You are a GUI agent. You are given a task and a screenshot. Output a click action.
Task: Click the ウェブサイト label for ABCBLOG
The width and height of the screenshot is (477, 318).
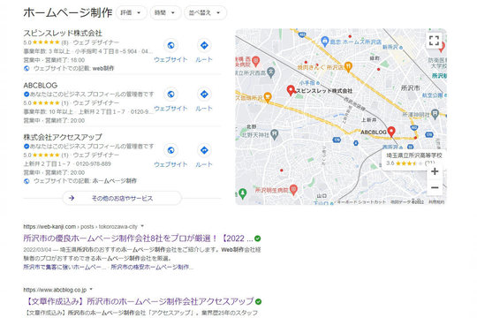170,109
